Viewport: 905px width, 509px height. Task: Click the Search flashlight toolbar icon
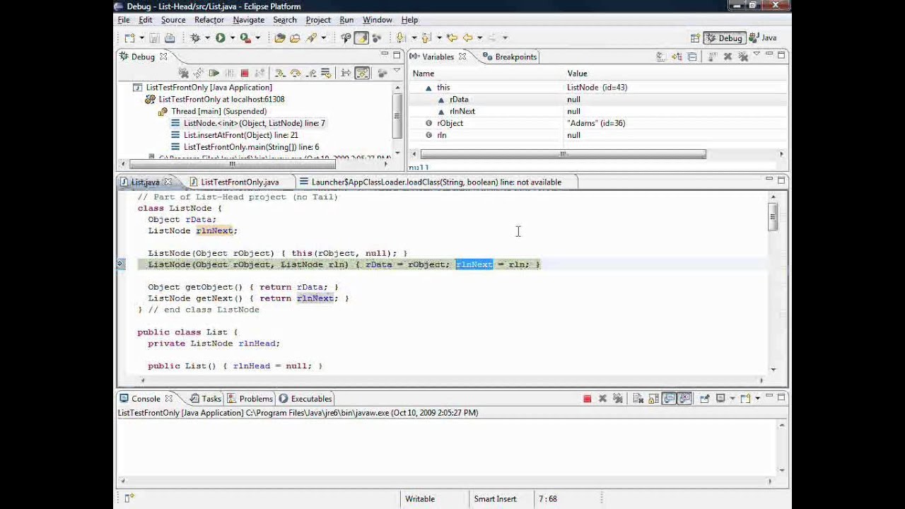(x=311, y=37)
